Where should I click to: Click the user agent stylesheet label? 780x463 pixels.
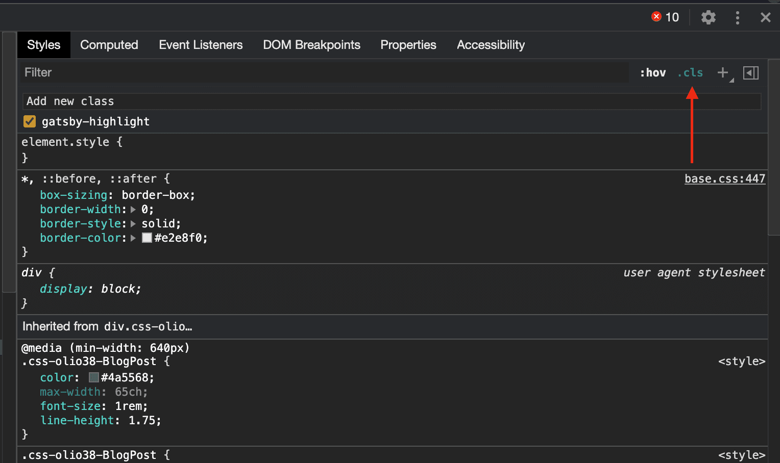pyautogui.click(x=694, y=272)
